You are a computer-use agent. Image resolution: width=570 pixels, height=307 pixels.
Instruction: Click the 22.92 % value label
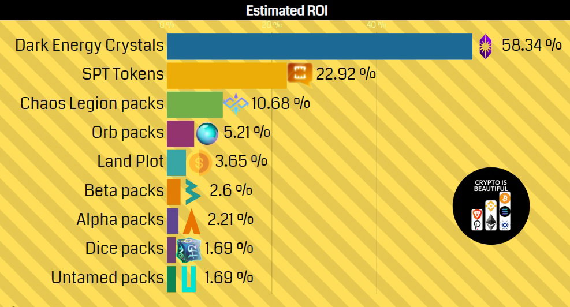click(346, 74)
